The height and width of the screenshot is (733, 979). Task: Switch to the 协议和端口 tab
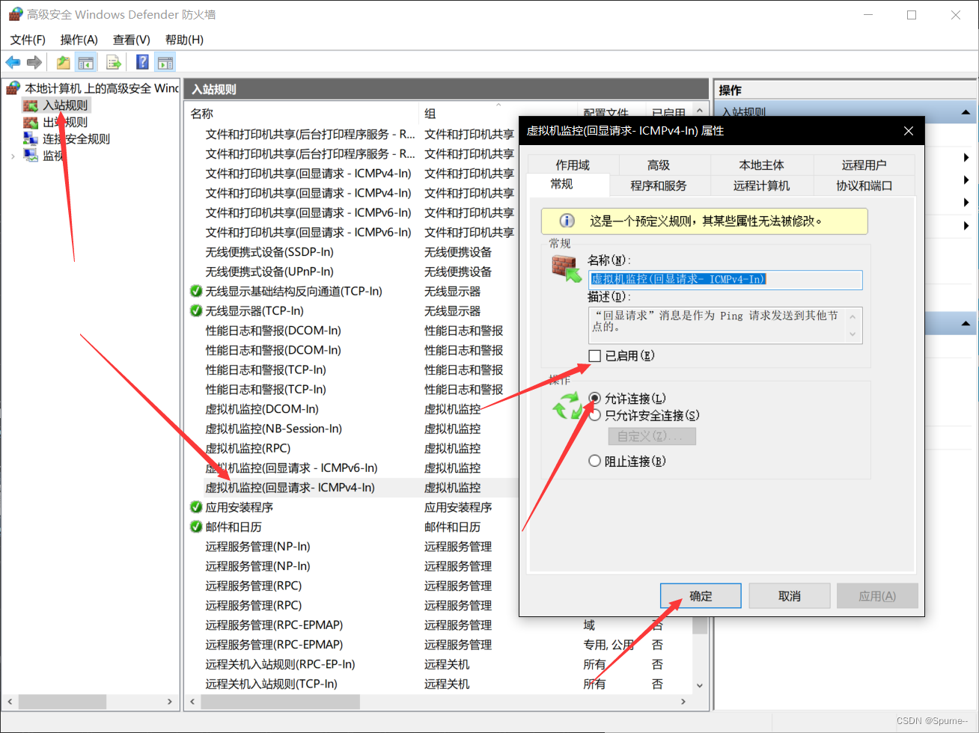click(864, 185)
